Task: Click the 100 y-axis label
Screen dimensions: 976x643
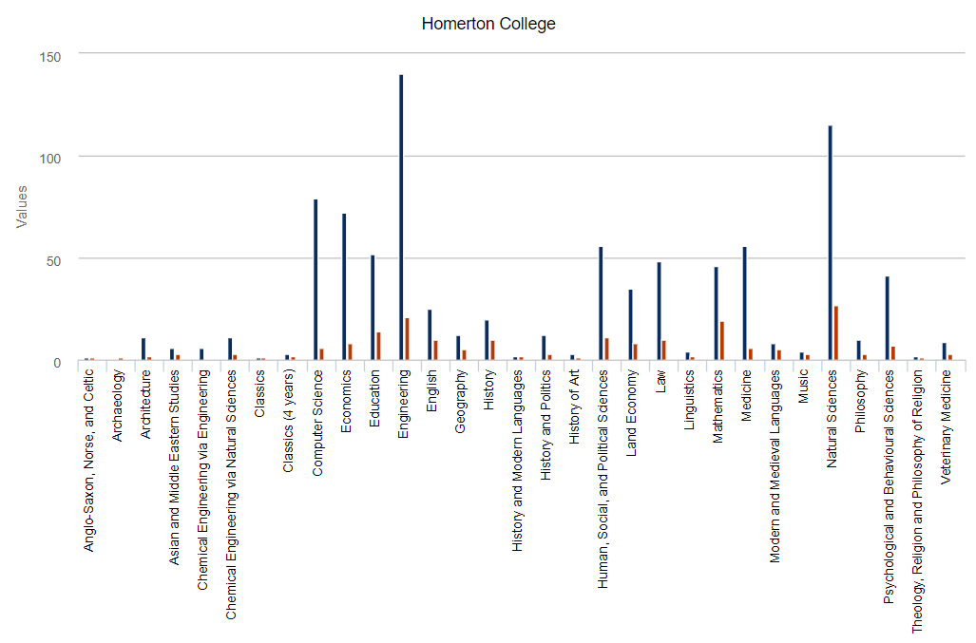Action: pos(49,159)
